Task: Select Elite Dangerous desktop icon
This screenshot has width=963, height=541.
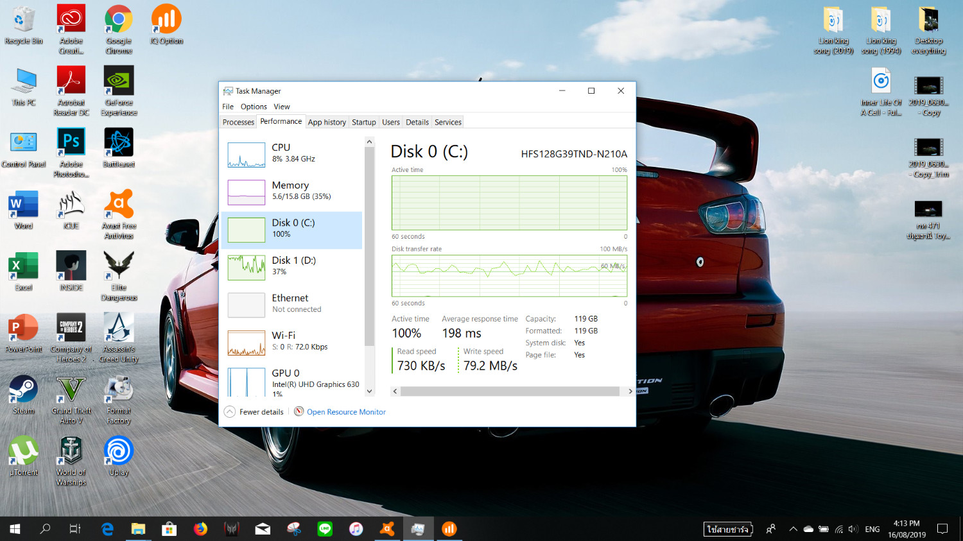Action: coord(119,276)
